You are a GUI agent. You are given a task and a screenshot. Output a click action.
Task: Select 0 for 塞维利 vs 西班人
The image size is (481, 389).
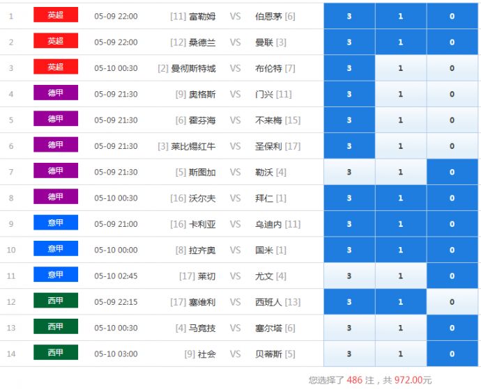[452, 302]
